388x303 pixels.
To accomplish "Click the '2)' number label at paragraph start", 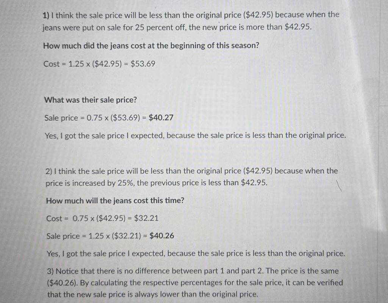I will [x=49, y=172].
